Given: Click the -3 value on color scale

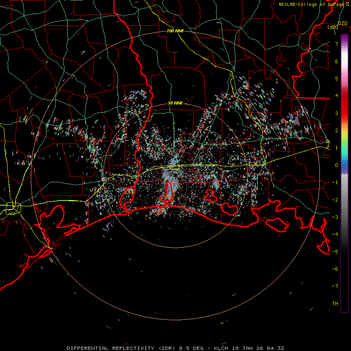Looking at the screenshot, I should tap(335, 217).
